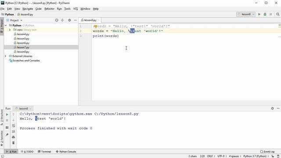Open the Help menu

[x=96, y=9]
